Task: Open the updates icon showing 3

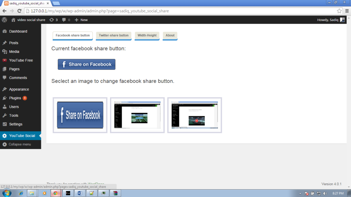Action: click(51, 19)
